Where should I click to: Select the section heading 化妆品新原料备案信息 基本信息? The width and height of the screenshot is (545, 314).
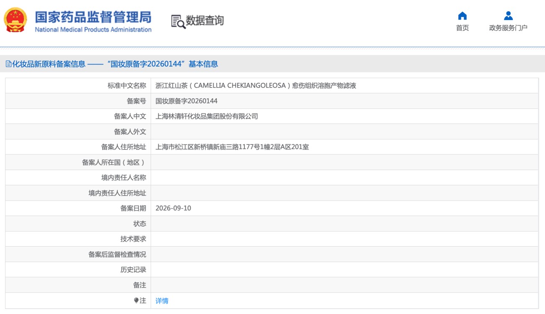click(x=112, y=64)
